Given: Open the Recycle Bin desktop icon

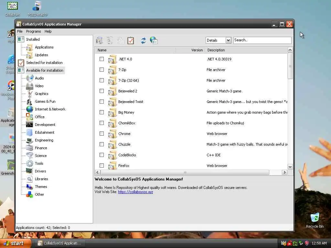Looking at the screenshot, I should pyautogui.click(x=315, y=220).
